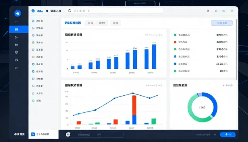Viewport: 248px width, 142px height.
Task: Click the number in the donut chart center
Action: pyautogui.click(x=202, y=108)
